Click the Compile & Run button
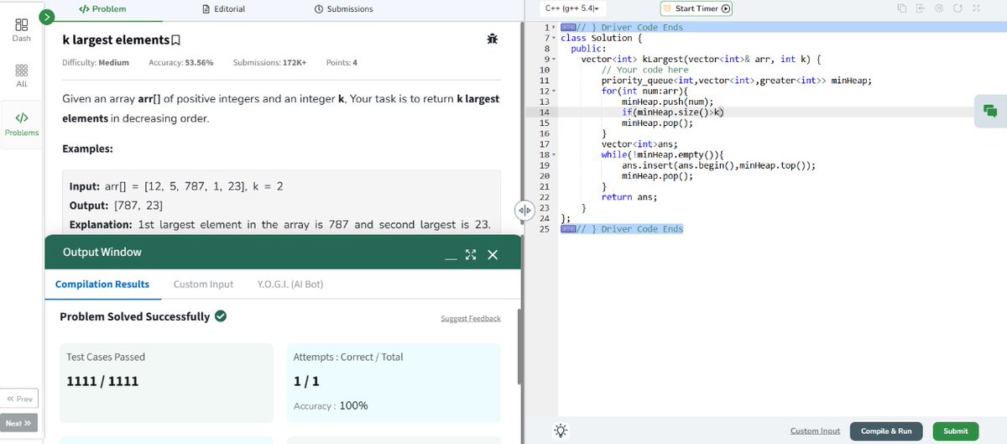Image resolution: width=1007 pixels, height=444 pixels. [x=886, y=431]
